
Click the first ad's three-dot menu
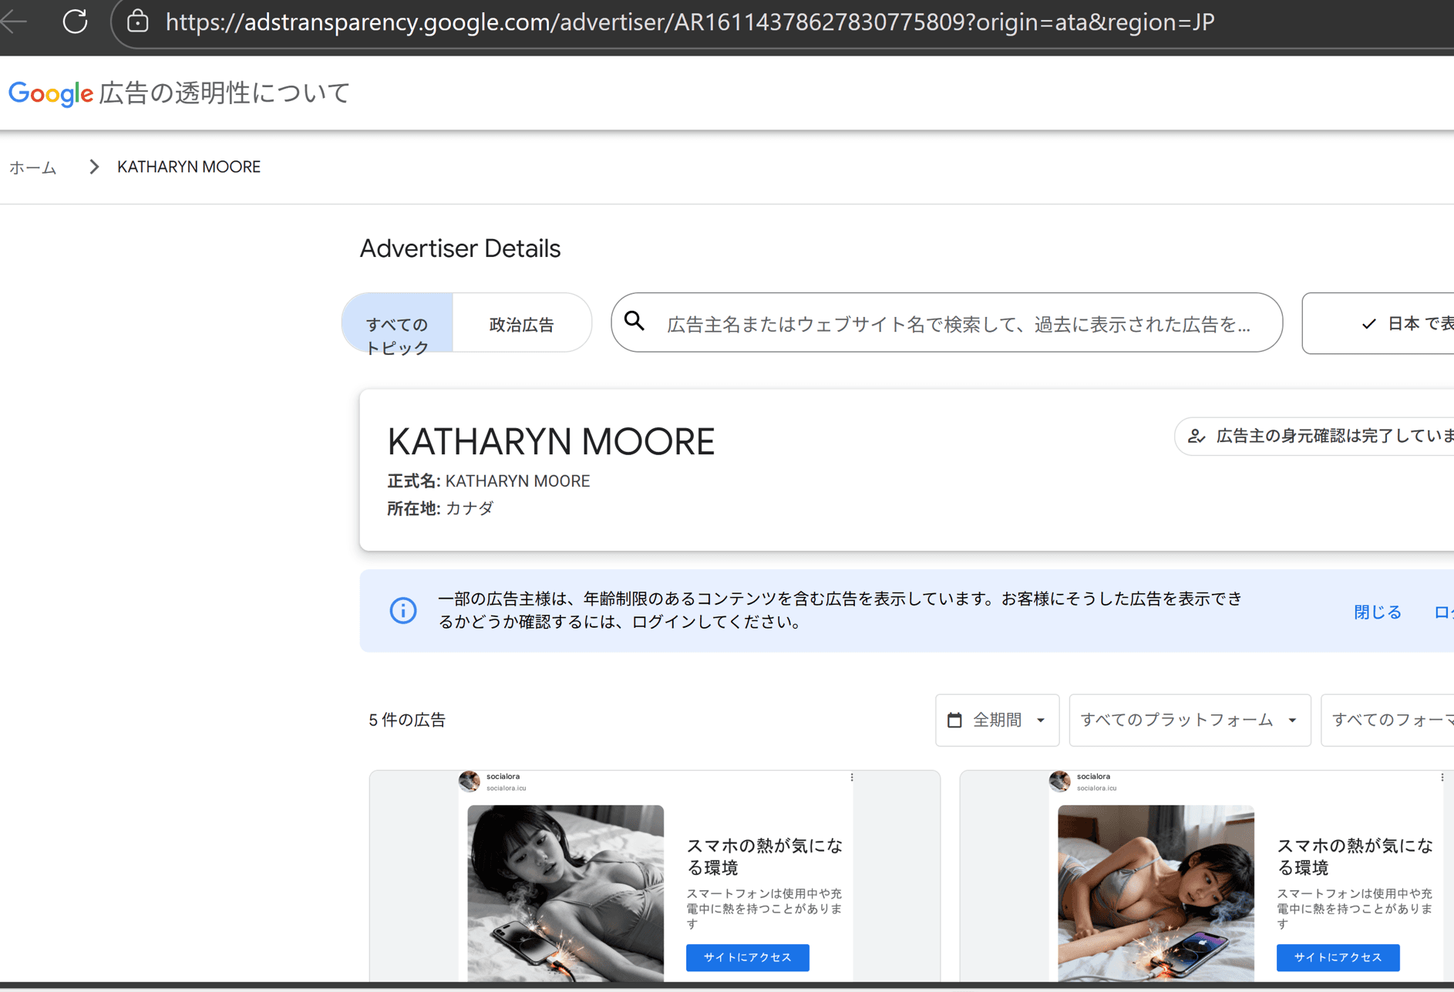[852, 778]
